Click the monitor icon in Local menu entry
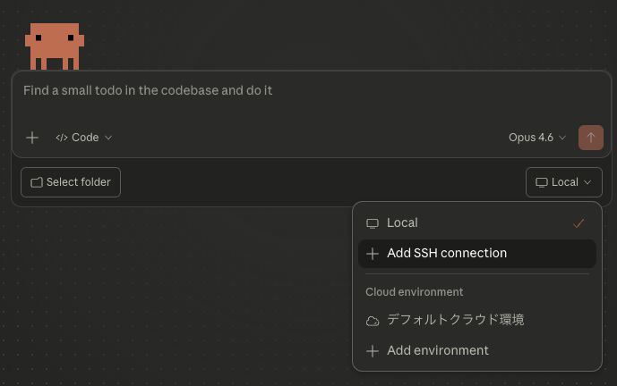The width and height of the screenshot is (617, 386). [373, 223]
